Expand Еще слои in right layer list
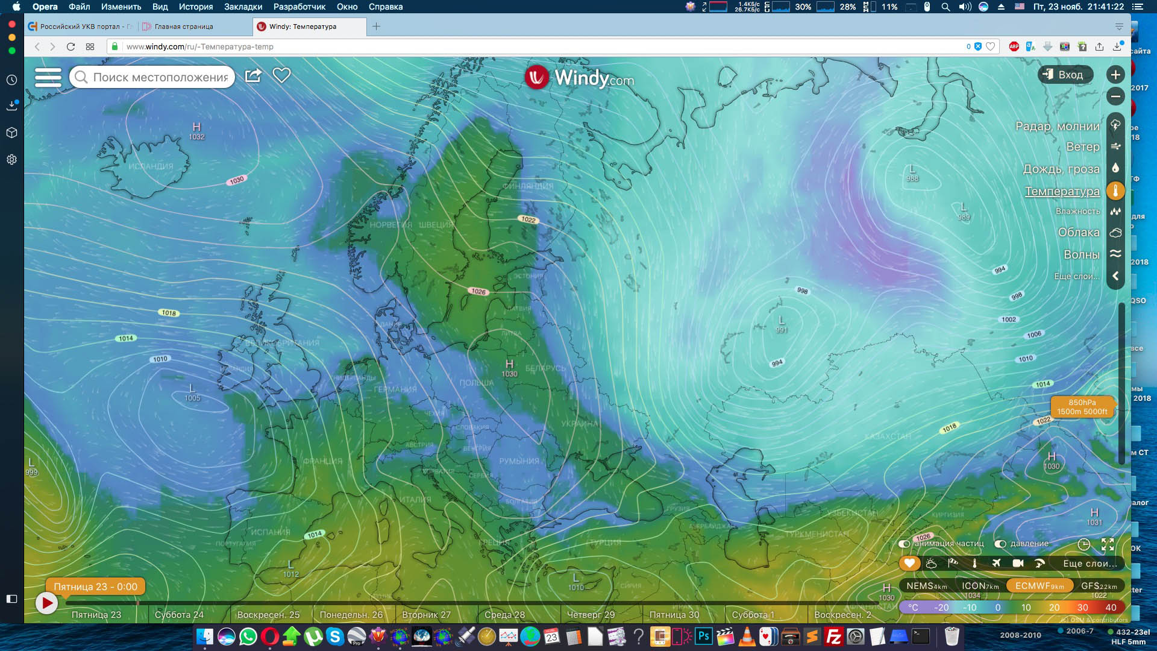 1076,276
